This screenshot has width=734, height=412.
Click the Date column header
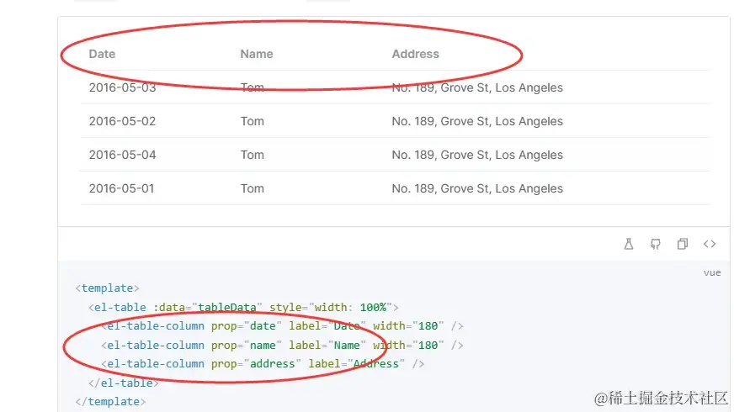pos(102,55)
